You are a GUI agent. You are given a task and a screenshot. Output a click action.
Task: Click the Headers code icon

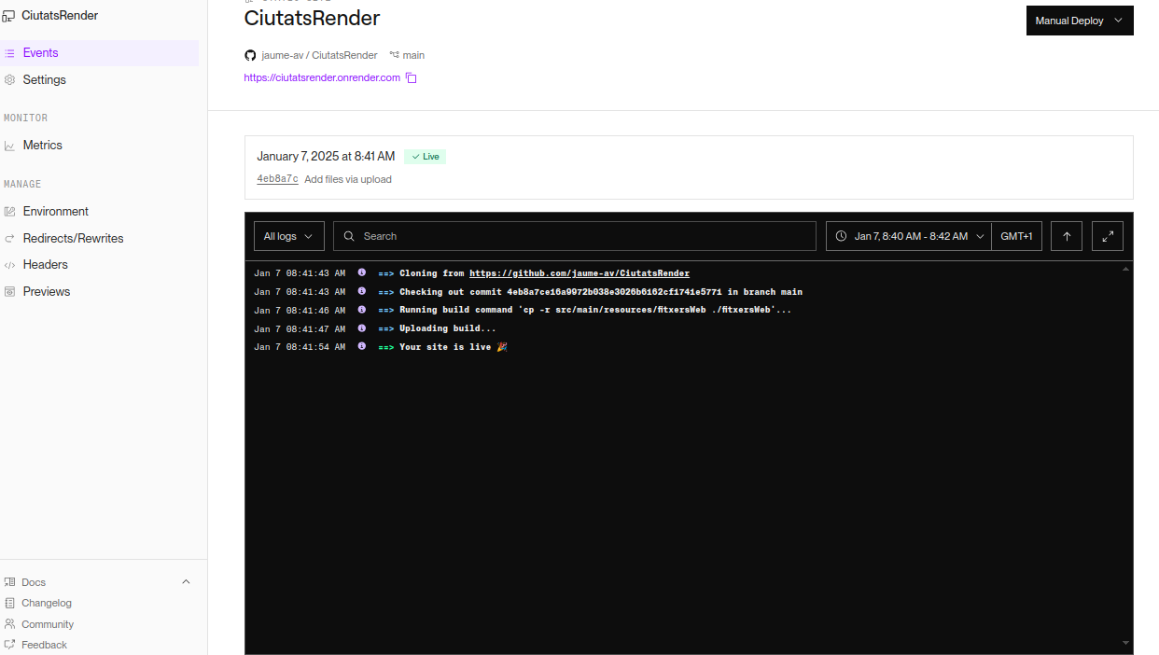(9, 265)
